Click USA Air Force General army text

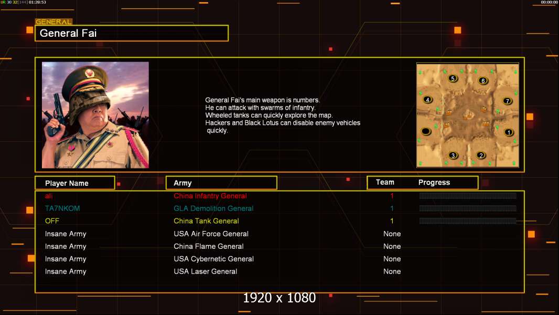point(211,234)
